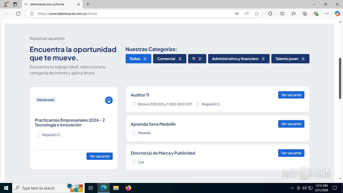Click the chevron on Talento joven

(303, 59)
